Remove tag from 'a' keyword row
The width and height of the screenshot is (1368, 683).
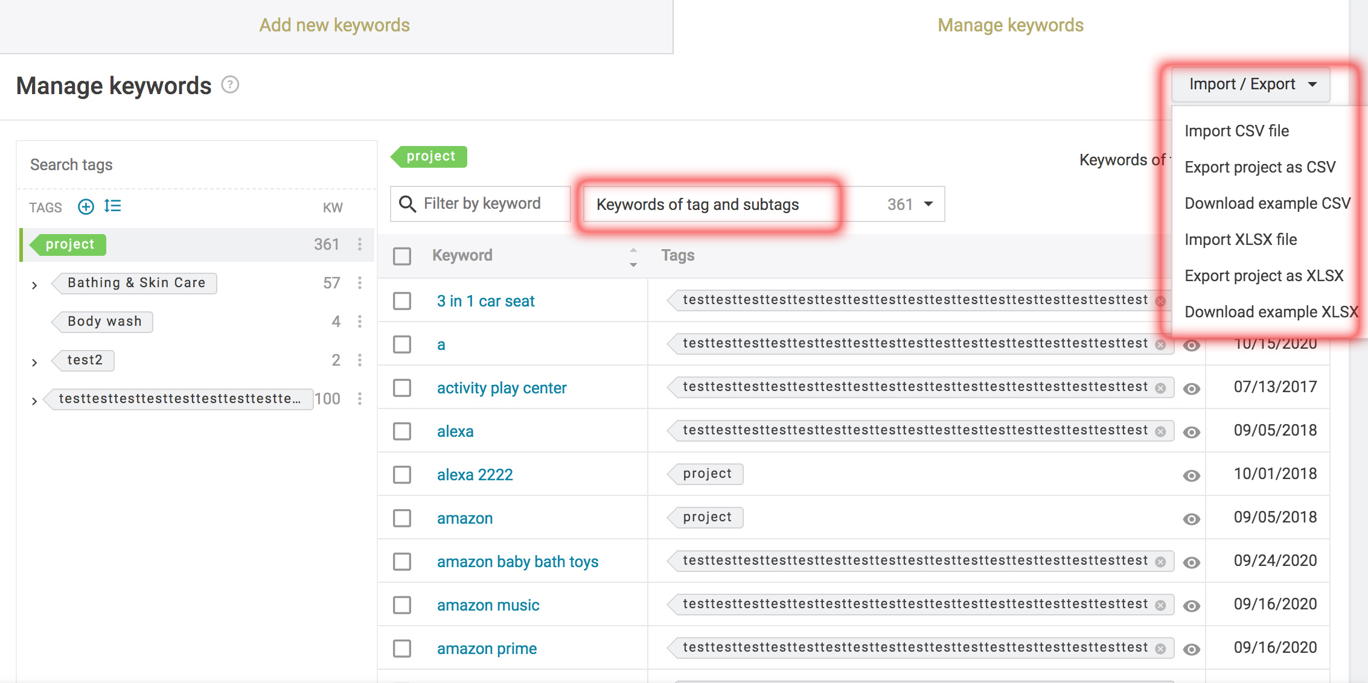1160,345
